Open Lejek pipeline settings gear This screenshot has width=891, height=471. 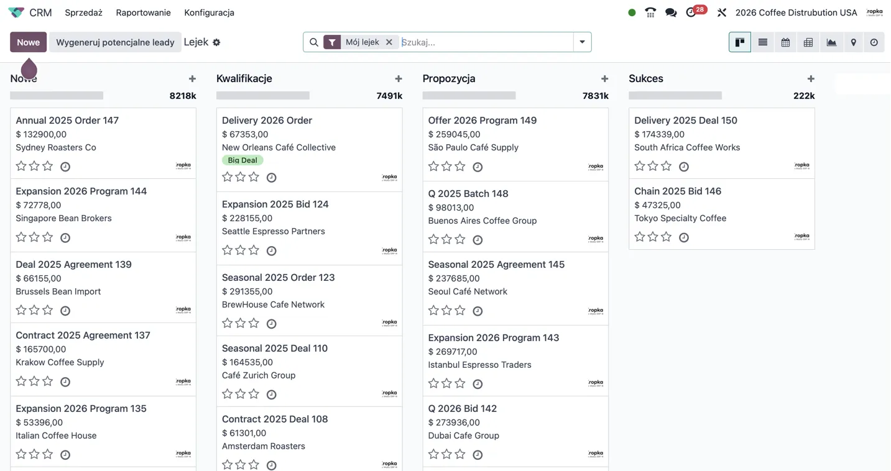[x=216, y=42]
